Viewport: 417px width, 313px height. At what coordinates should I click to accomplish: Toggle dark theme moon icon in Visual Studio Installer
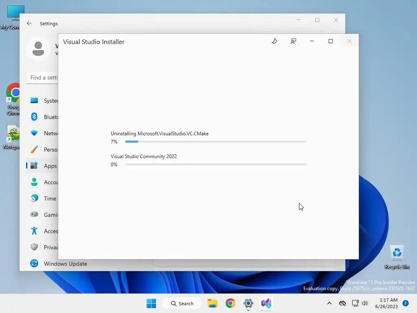click(274, 41)
